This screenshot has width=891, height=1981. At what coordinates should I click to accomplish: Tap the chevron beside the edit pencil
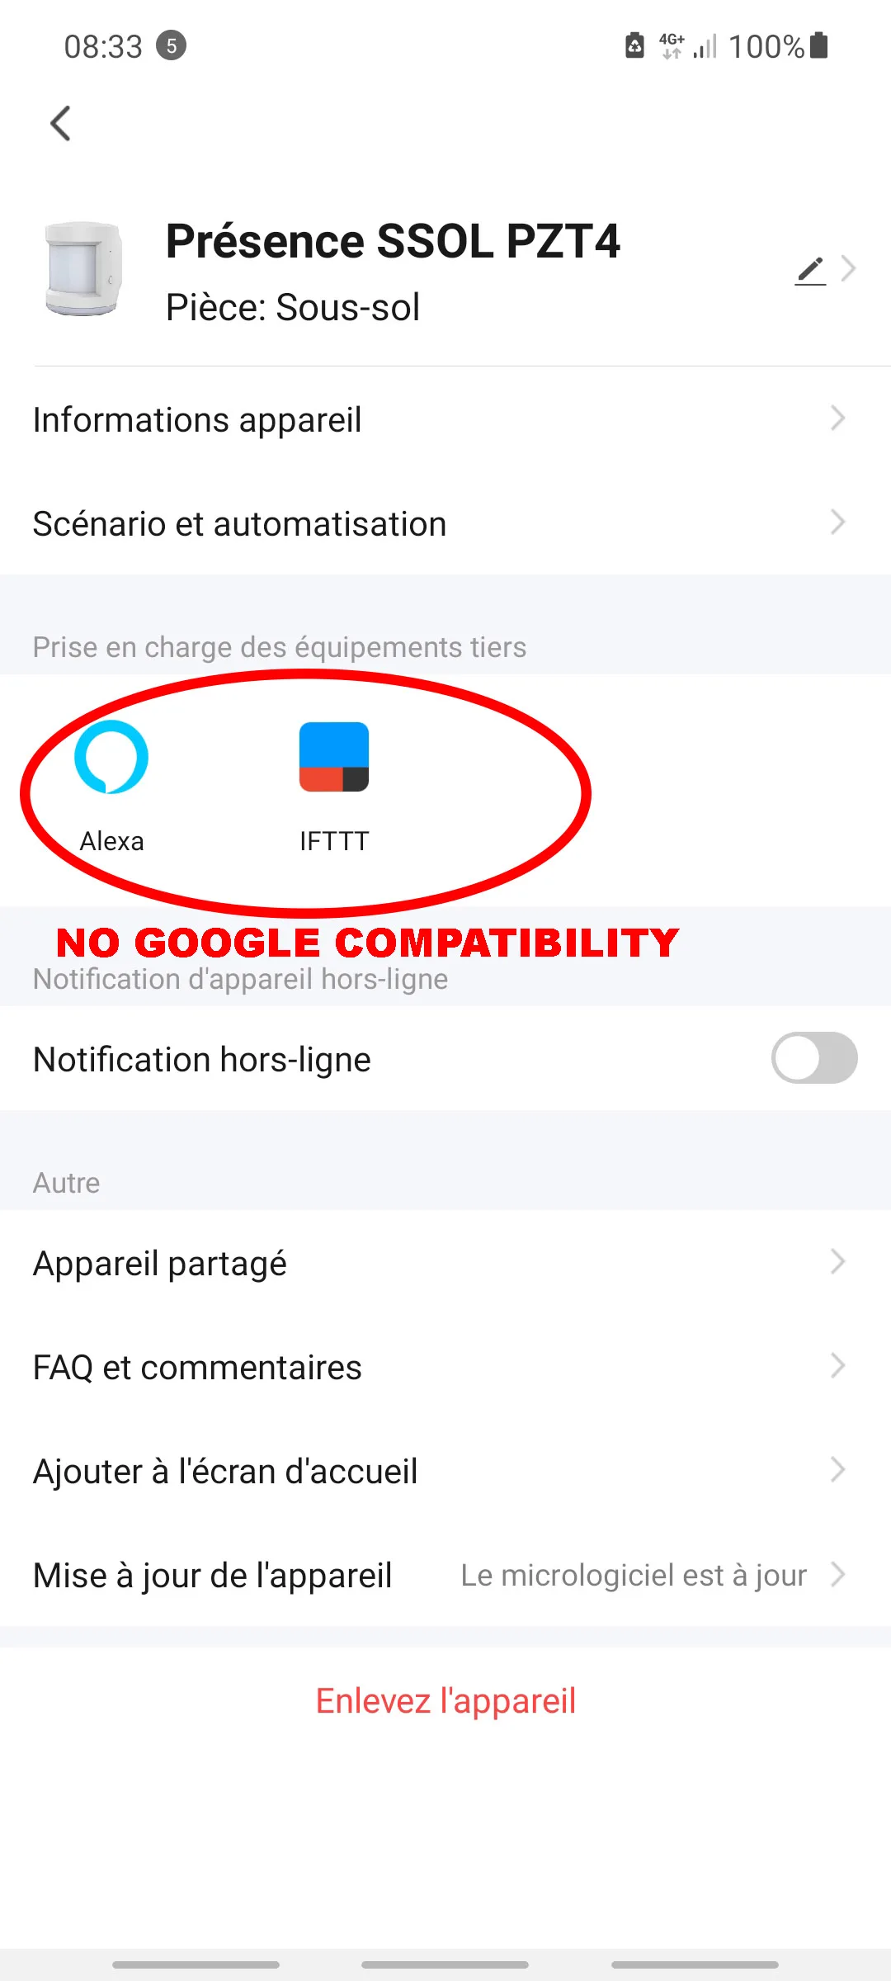click(x=848, y=268)
